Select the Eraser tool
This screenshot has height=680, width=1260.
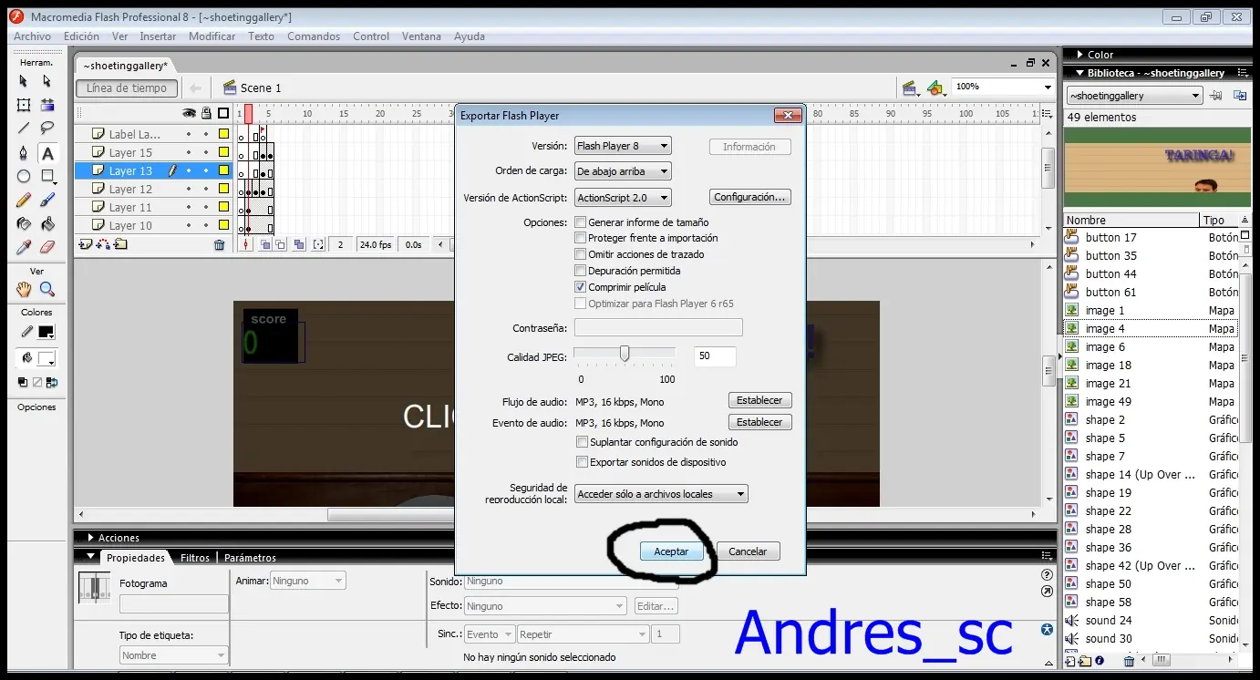47,247
